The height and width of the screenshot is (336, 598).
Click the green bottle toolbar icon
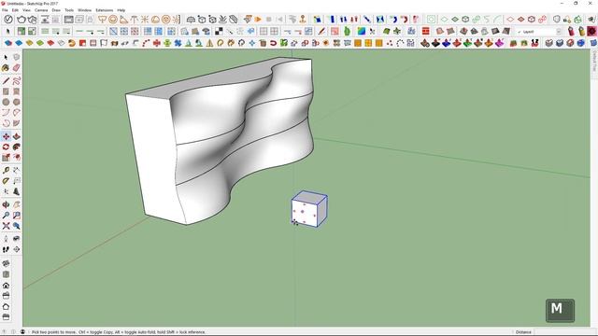(347, 31)
